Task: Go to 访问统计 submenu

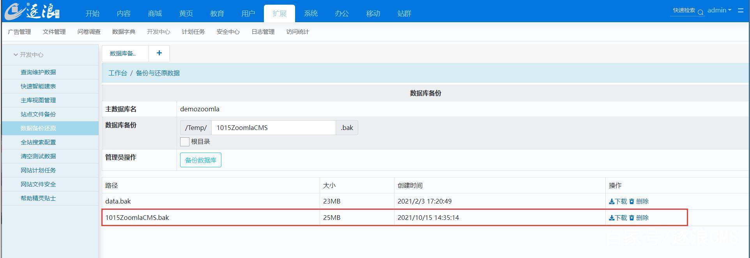Action: coord(298,32)
